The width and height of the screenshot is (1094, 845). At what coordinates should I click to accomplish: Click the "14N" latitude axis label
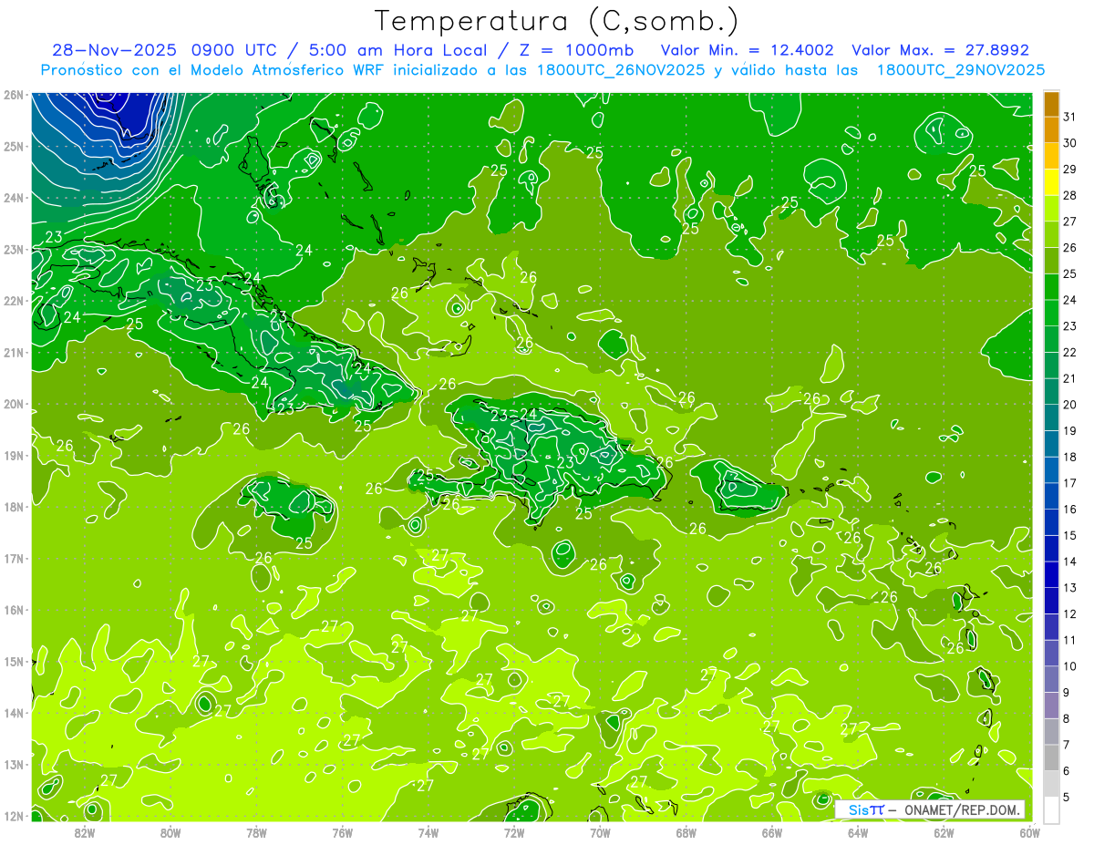pos(14,713)
